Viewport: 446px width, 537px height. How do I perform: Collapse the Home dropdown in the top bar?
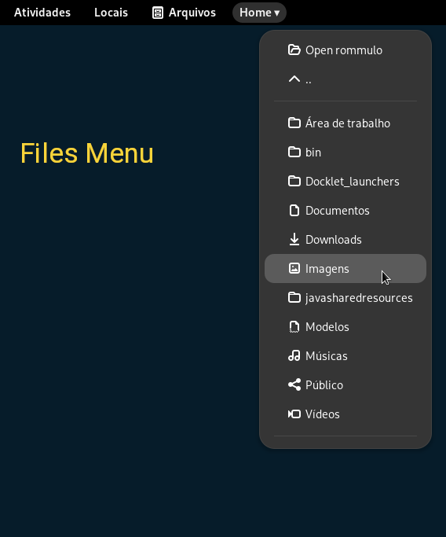(x=259, y=13)
